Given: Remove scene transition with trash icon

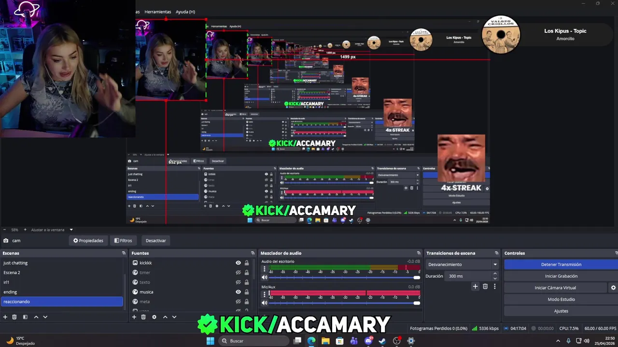Looking at the screenshot, I should (x=485, y=286).
